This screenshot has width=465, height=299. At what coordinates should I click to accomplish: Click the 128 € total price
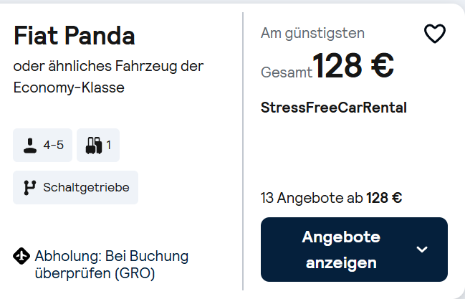coord(353,65)
